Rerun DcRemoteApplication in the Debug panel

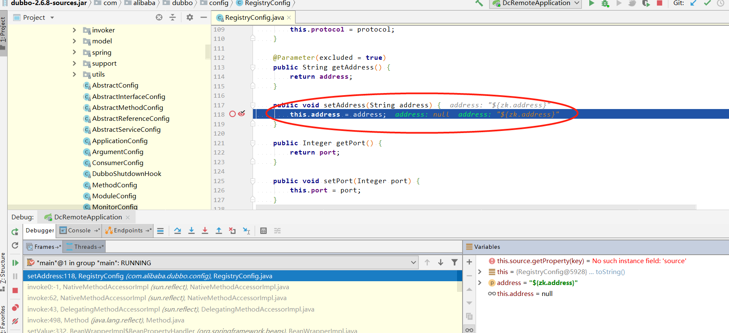(15, 232)
